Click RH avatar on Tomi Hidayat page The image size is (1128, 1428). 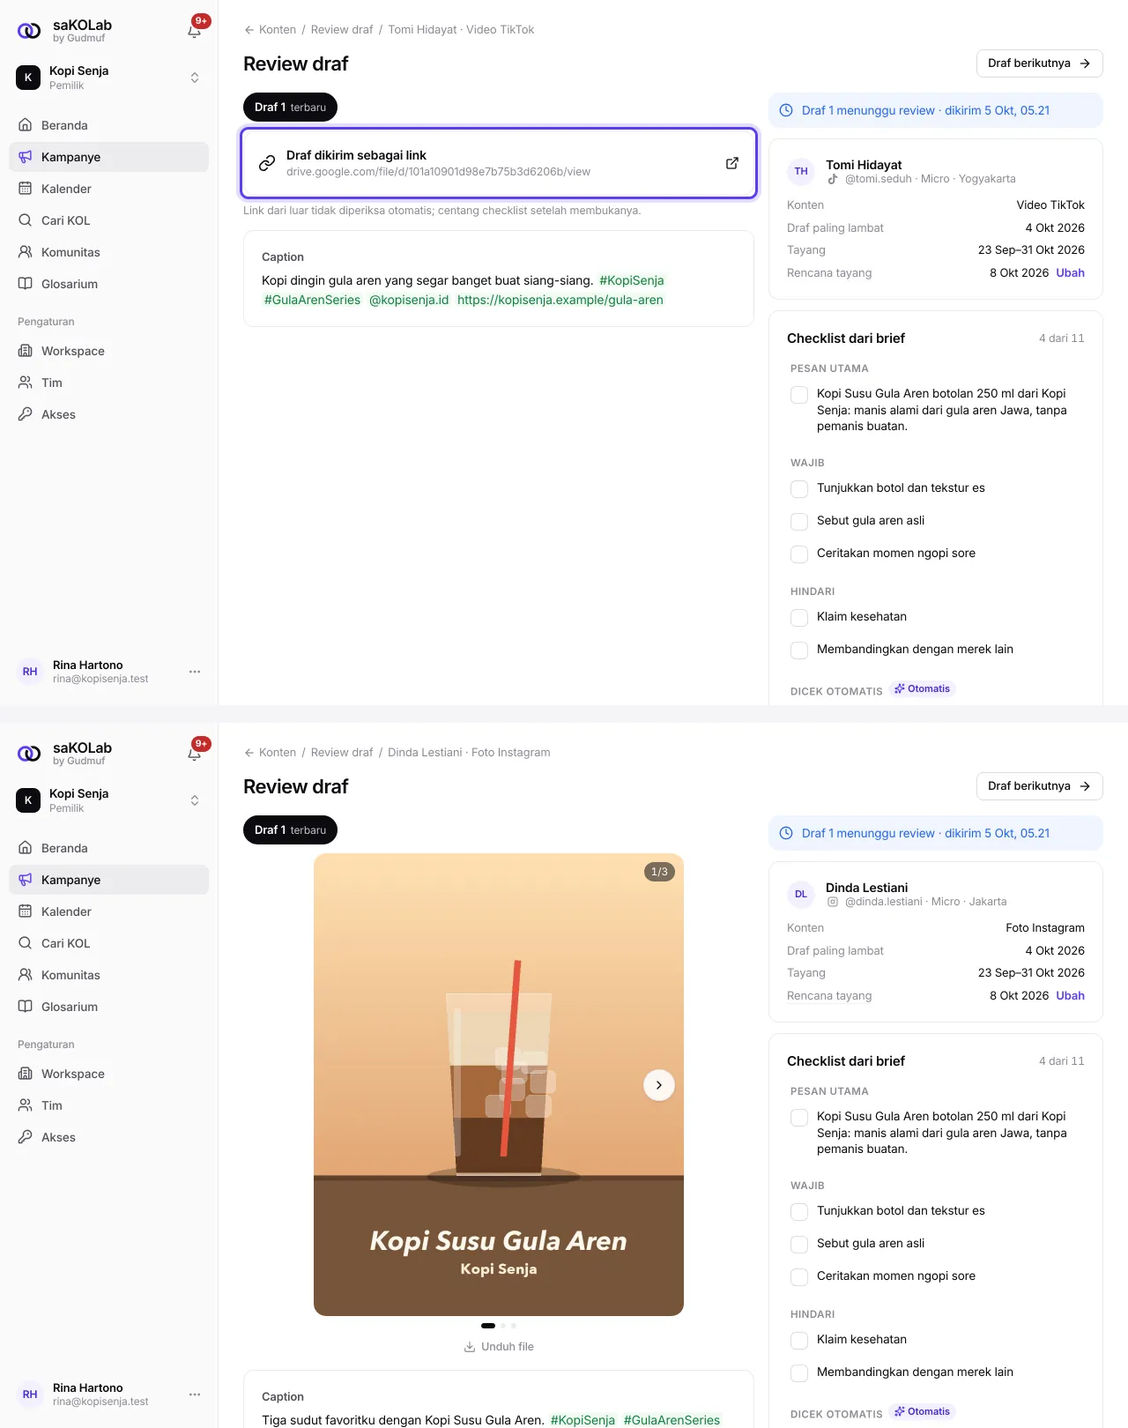pyautogui.click(x=30, y=672)
